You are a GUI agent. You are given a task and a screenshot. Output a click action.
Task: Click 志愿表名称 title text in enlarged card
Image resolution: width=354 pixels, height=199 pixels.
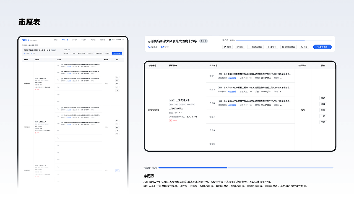173,41
